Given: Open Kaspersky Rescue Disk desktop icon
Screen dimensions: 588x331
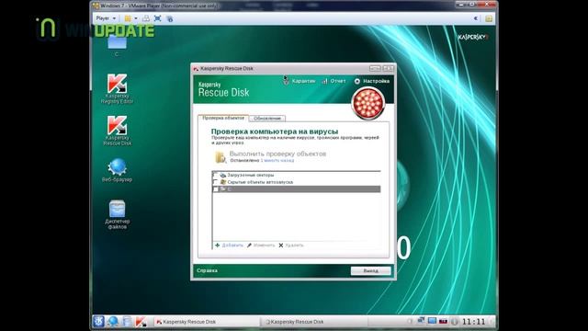Looking at the screenshot, I should point(117,131).
